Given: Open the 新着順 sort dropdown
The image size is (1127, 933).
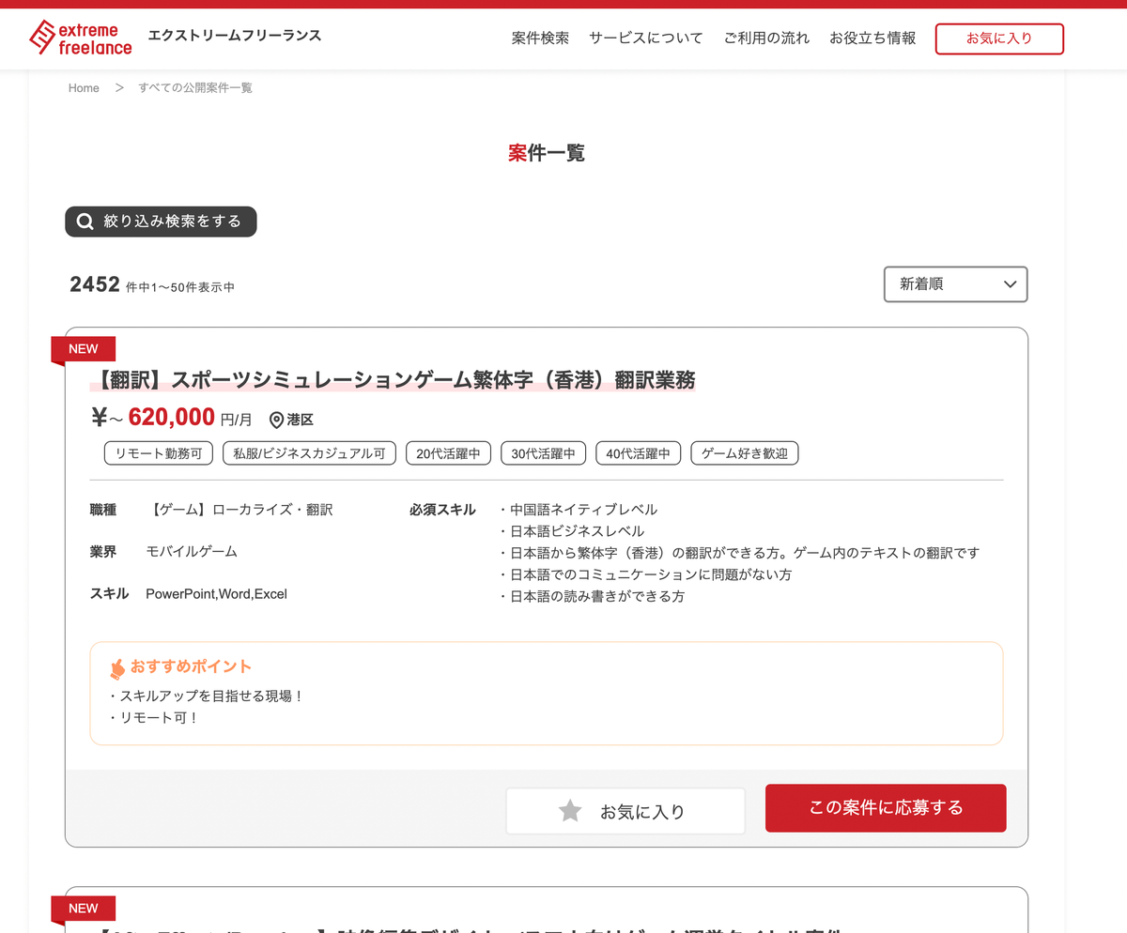Looking at the screenshot, I should 956,284.
